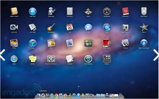The image size is (159, 99).
Task: Open the Trash in the Dock
Action: tap(121, 95)
